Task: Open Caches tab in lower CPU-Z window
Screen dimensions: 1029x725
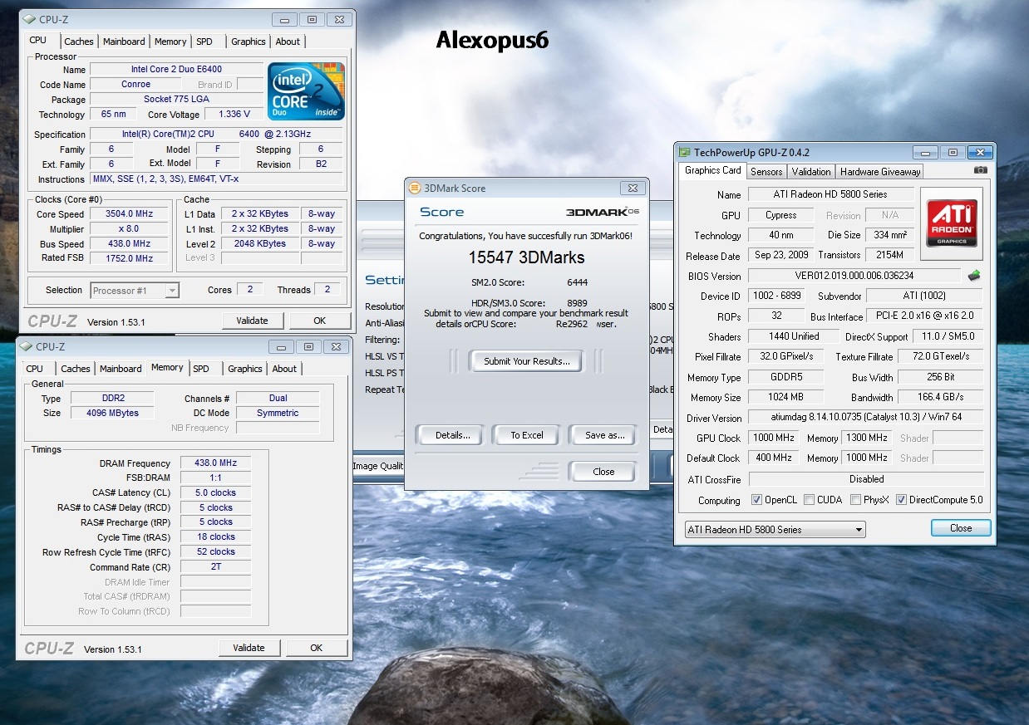Action: coord(76,369)
